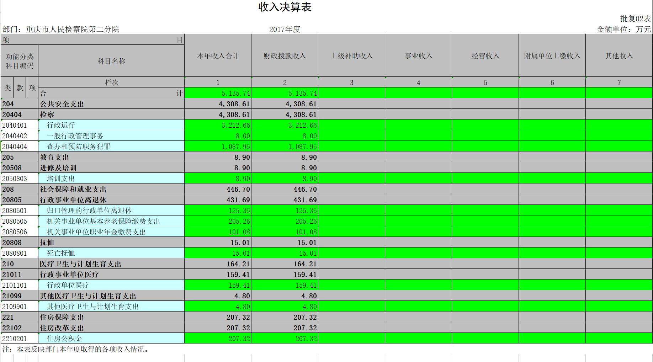Select the 死亡抚恤 row name cell
This screenshot has width=653, height=362.
(111, 253)
